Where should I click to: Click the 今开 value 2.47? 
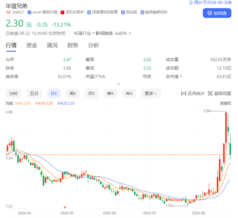pyautogui.click(x=67, y=60)
